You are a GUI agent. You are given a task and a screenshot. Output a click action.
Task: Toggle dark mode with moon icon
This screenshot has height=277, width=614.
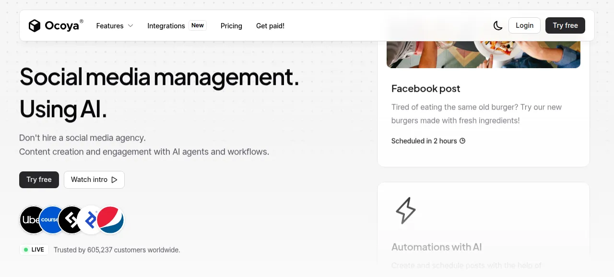(x=498, y=25)
